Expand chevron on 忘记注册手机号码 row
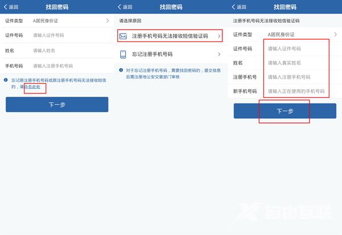Screen dimensions: 342x235 click(219, 54)
